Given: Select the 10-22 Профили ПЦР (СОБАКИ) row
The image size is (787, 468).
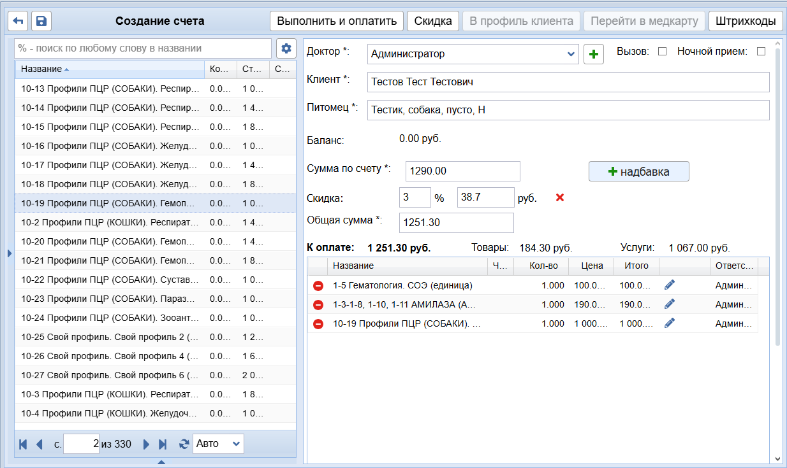Looking at the screenshot, I should (110, 280).
